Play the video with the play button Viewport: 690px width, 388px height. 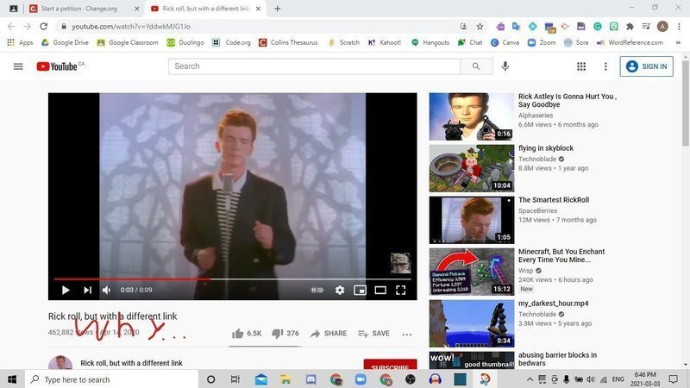66,290
